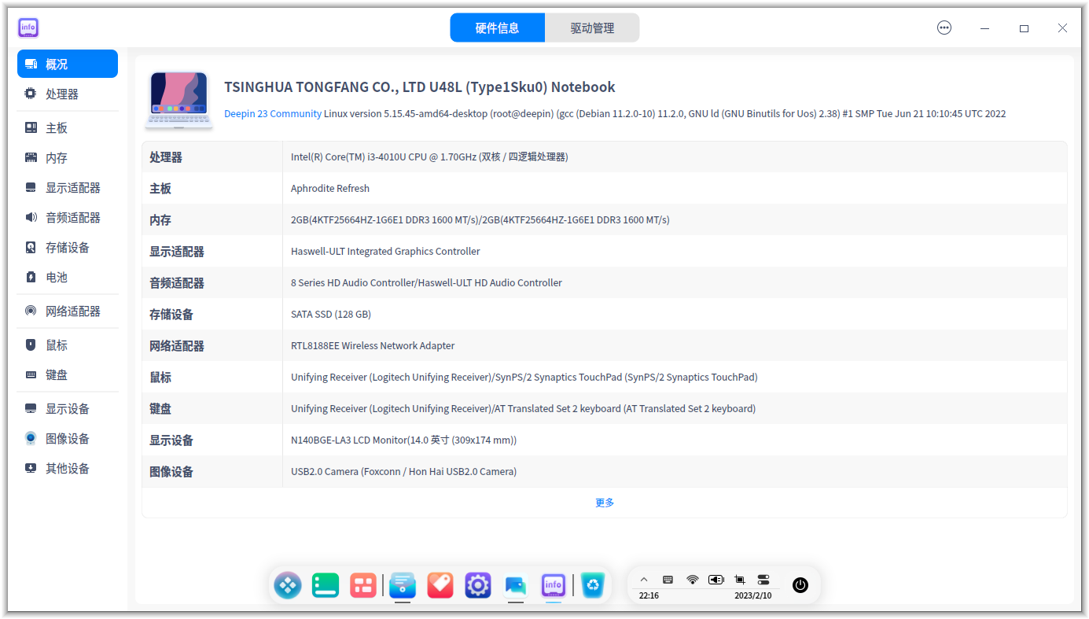Select the RTL8188EE Wireless Network Adapter value
The image size is (1089, 619).
373,345
